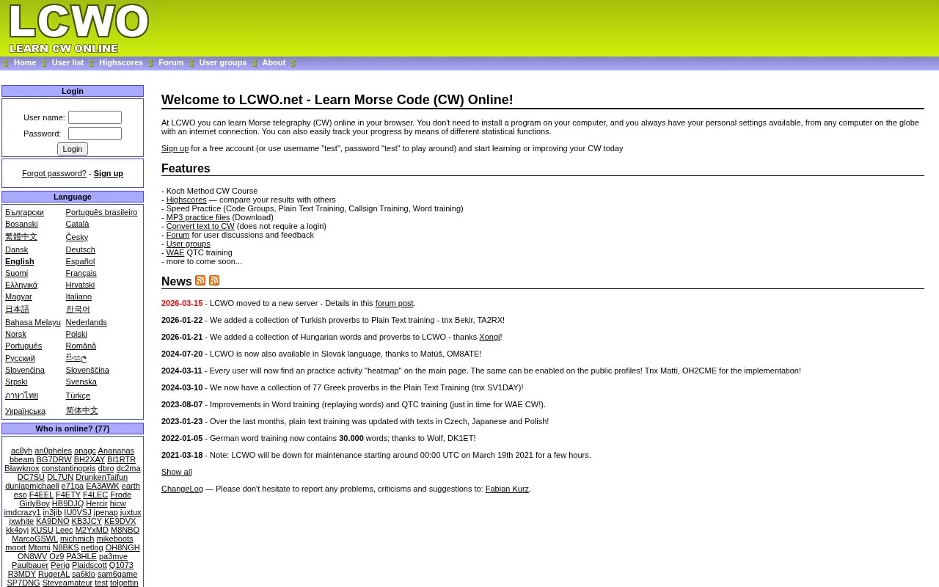Focus the Password input field
Screen dimensions: 939x587
(x=95, y=134)
